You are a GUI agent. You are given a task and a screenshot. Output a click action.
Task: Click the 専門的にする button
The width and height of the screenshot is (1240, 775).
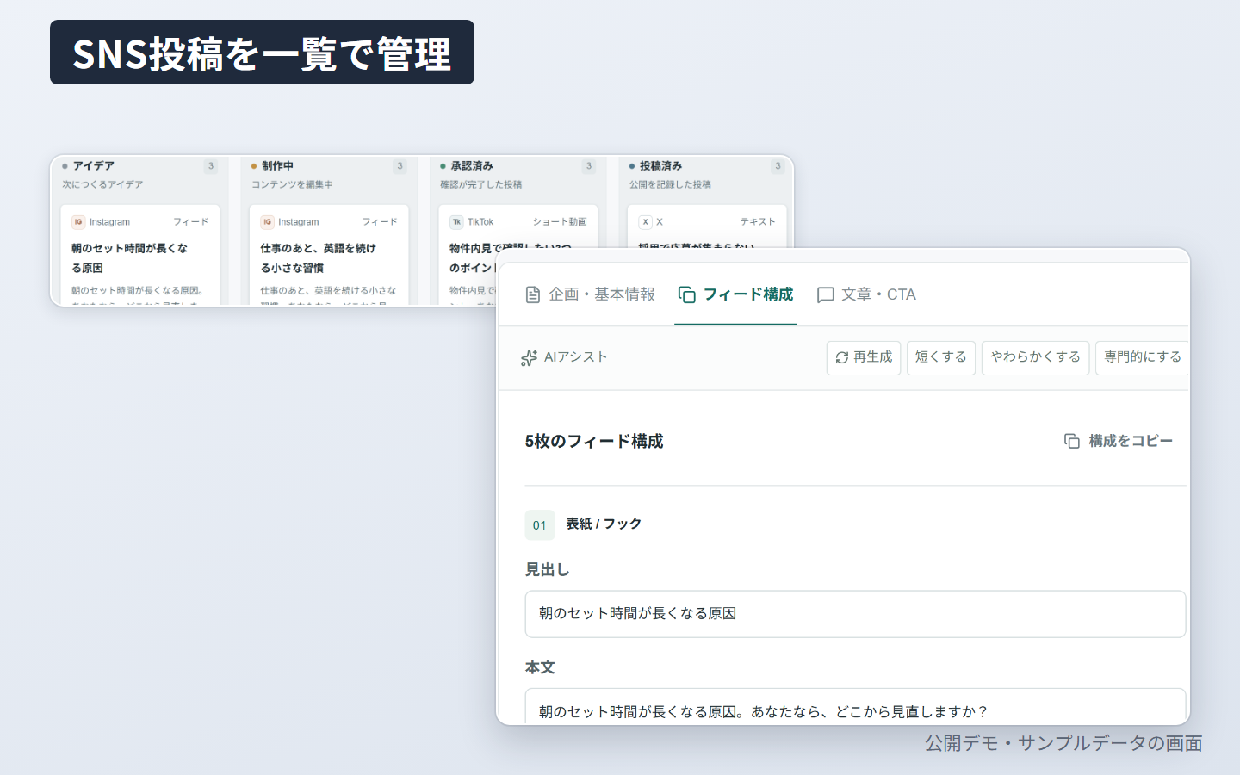coord(1142,357)
